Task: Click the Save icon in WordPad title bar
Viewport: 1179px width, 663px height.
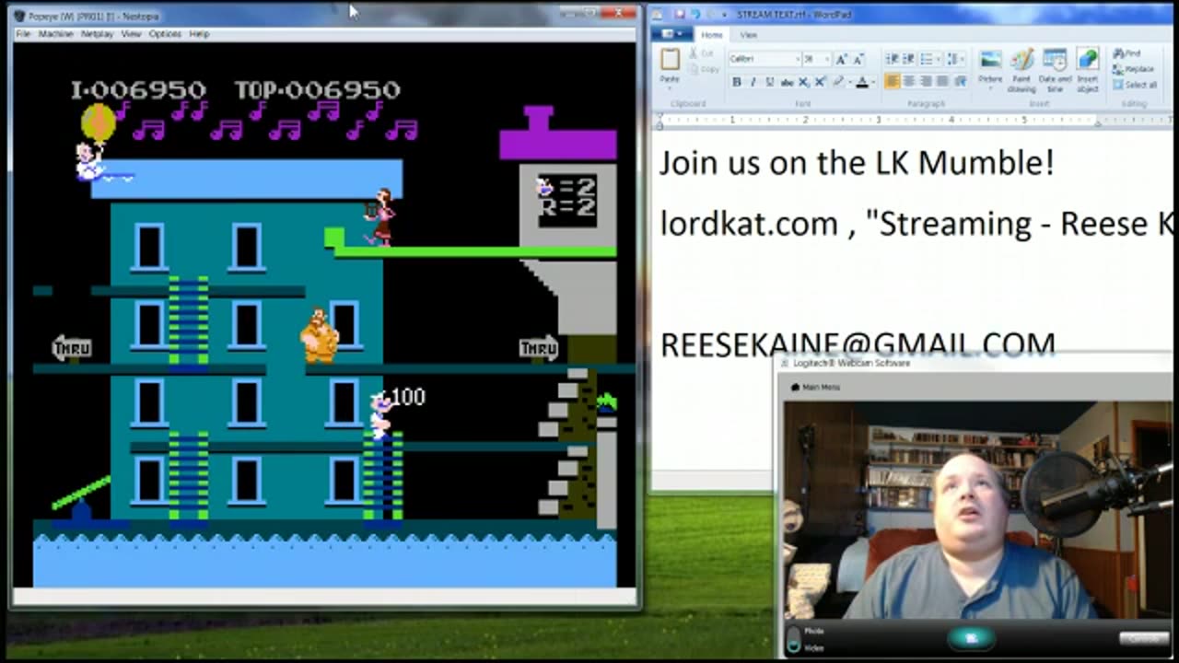Action: click(680, 14)
